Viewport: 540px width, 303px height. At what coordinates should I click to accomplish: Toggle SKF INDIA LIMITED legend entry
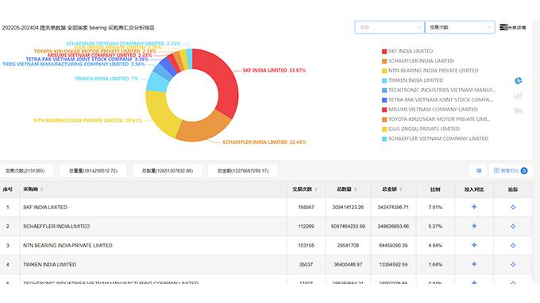point(407,51)
